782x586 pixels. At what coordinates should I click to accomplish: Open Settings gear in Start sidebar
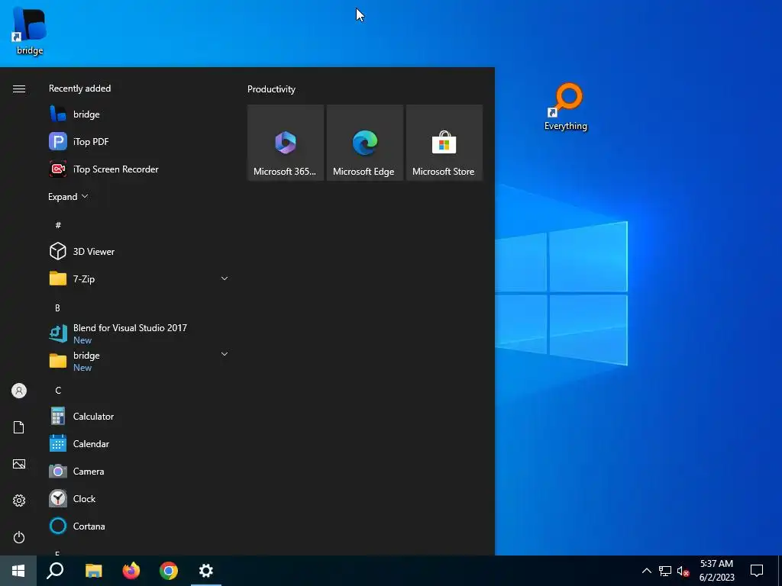(x=19, y=501)
